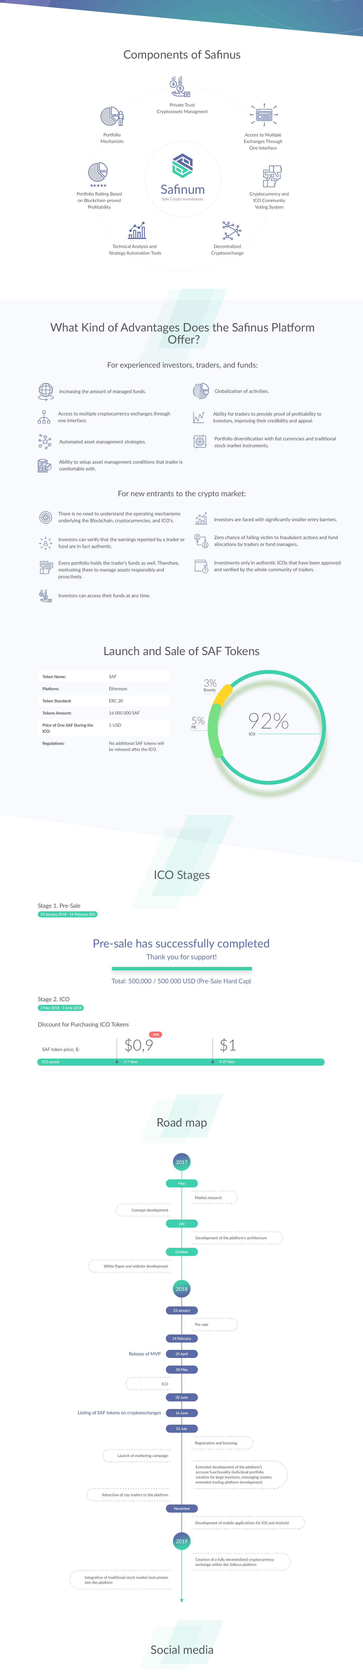The image size is (363, 1672).
Task: Click the pre-sale green progress bar
Action: coord(181,968)
